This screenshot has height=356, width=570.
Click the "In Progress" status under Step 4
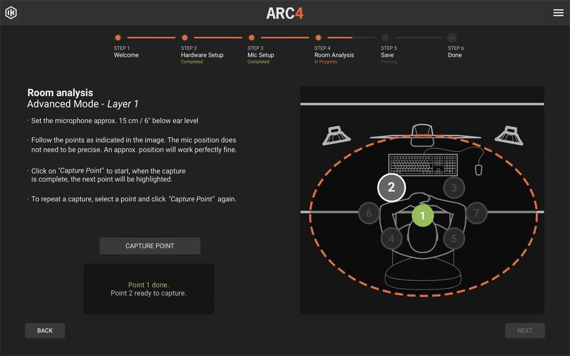click(326, 62)
